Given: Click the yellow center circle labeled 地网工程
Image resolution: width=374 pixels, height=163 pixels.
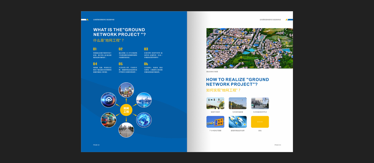Looking at the screenshot, I should pyautogui.click(x=126, y=110).
